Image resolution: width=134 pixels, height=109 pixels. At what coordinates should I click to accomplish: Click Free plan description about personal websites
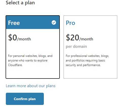30,60
